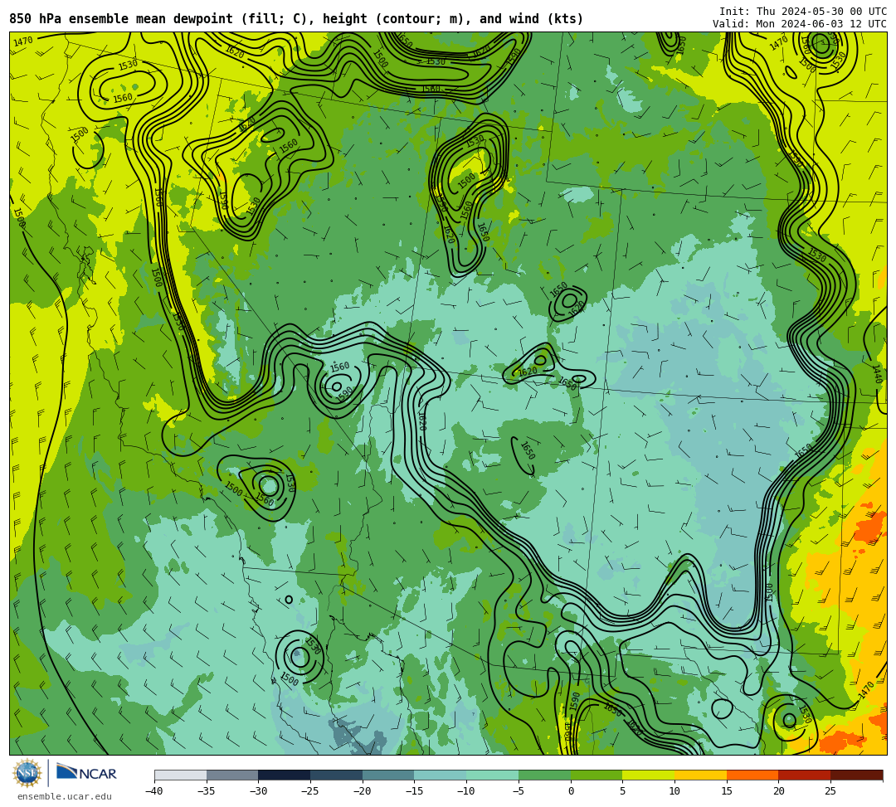Click the -20 to -15 teal swatch
This screenshot has height=807, width=896.
388,775
